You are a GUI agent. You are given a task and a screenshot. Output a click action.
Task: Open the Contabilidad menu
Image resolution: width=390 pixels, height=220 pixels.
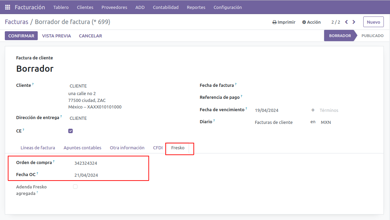166,7
